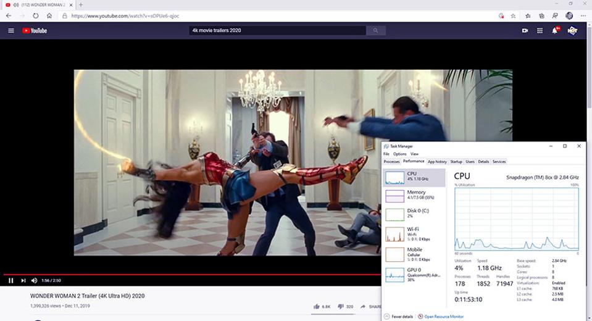Dislike the Wonder Woman trailer
This screenshot has width=592, height=321.
click(340, 306)
